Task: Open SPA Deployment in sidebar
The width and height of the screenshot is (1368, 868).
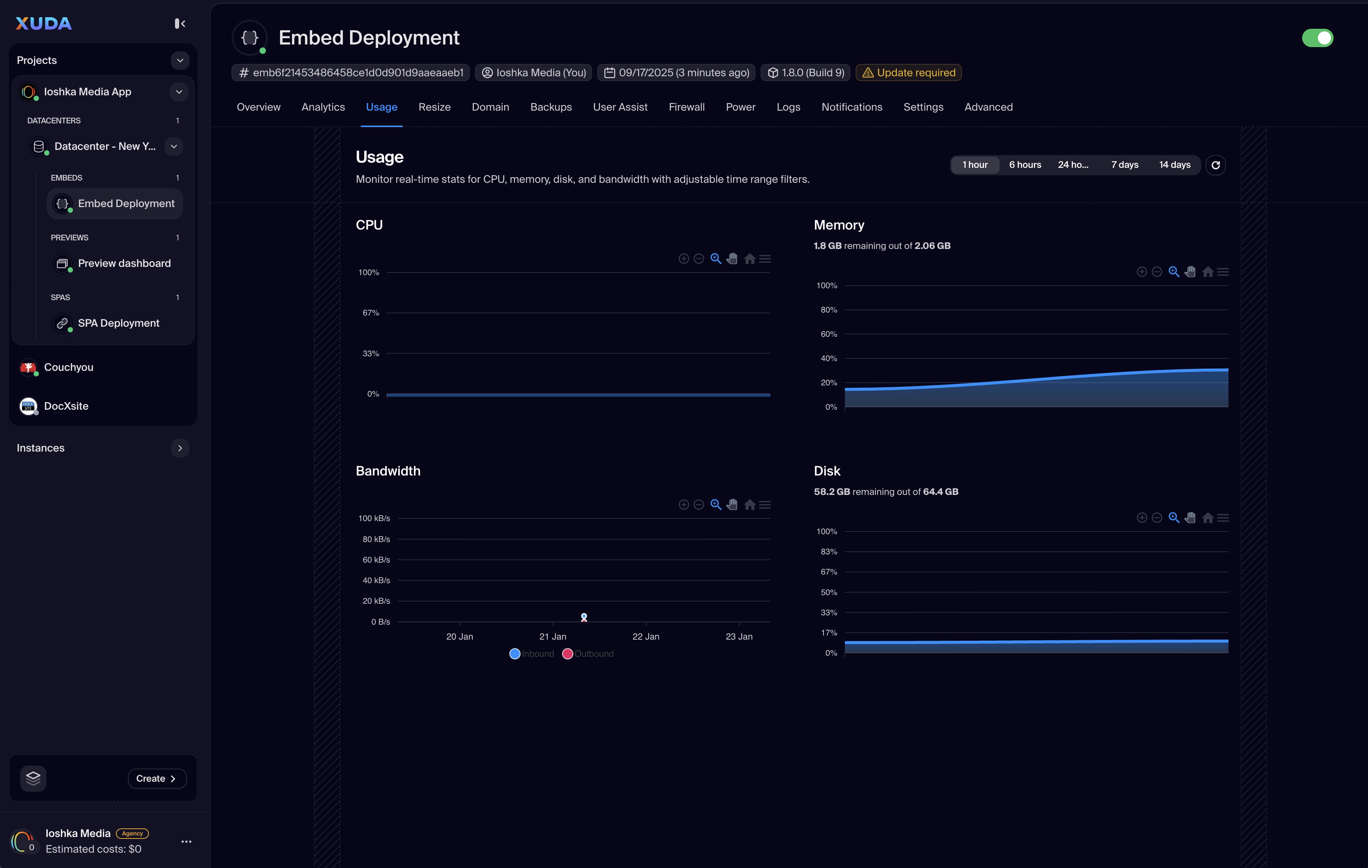Action: tap(115, 323)
